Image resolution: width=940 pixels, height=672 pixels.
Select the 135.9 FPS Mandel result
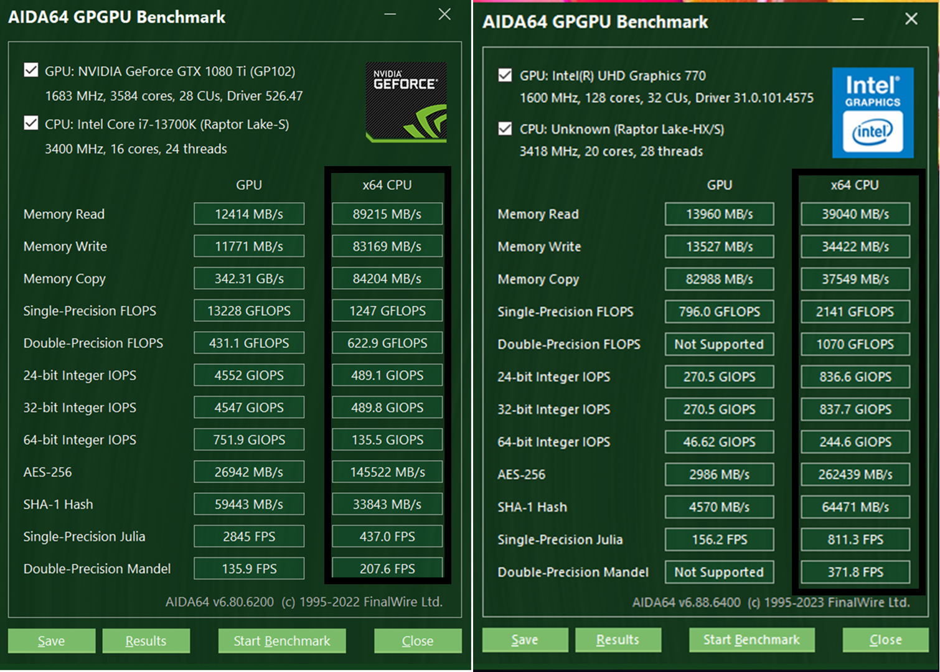click(x=249, y=569)
